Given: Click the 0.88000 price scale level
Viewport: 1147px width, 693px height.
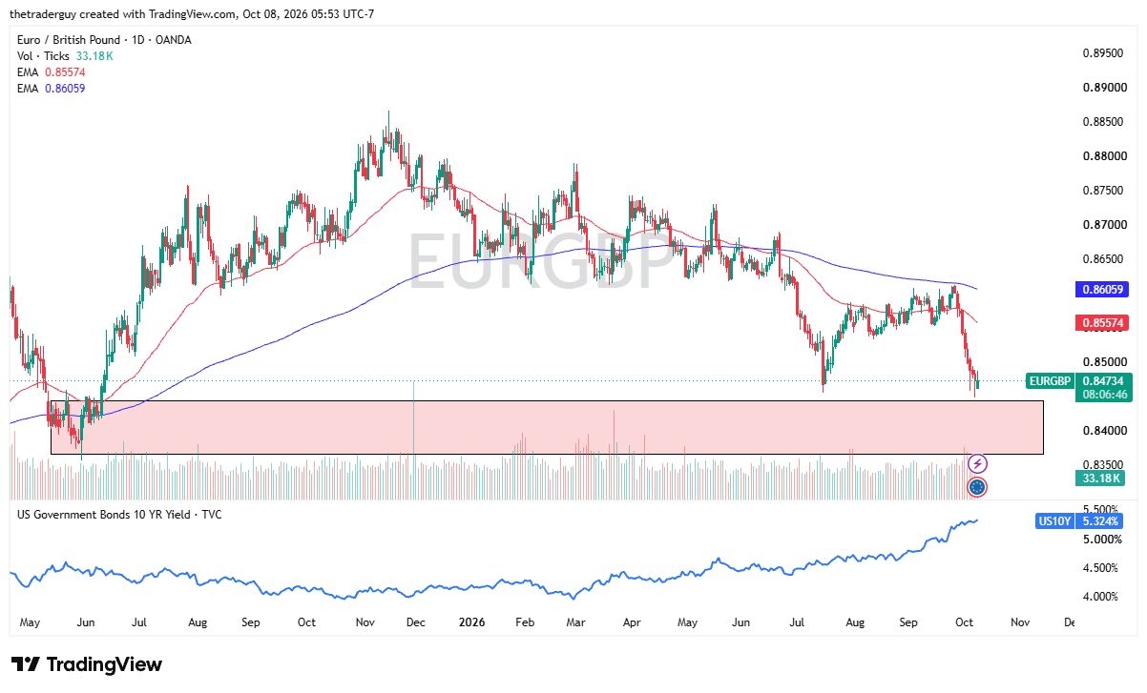Looking at the screenshot, I should [1104, 156].
